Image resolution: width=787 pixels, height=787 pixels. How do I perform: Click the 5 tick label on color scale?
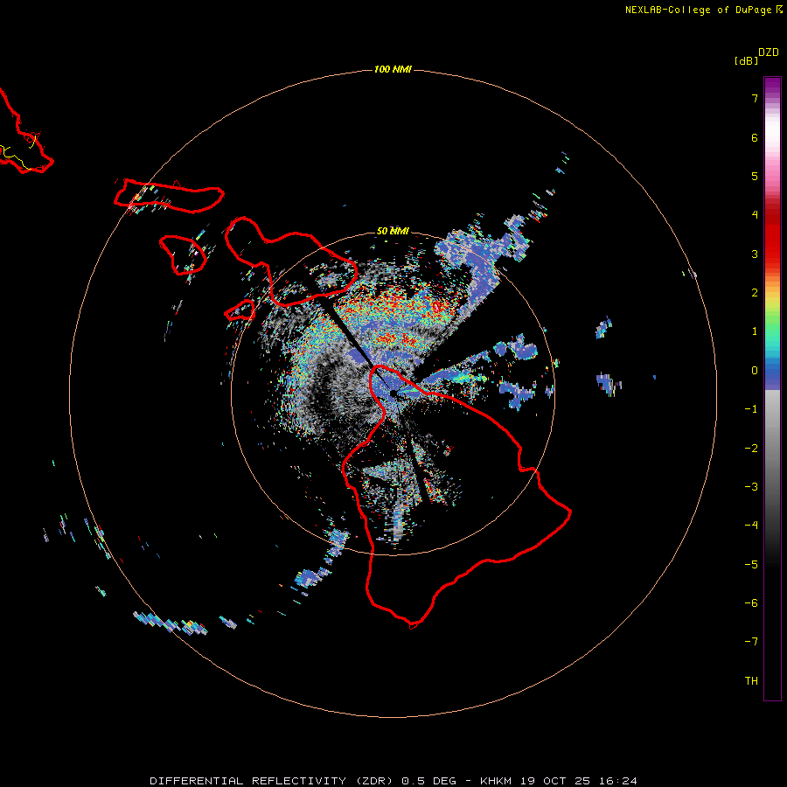(755, 176)
